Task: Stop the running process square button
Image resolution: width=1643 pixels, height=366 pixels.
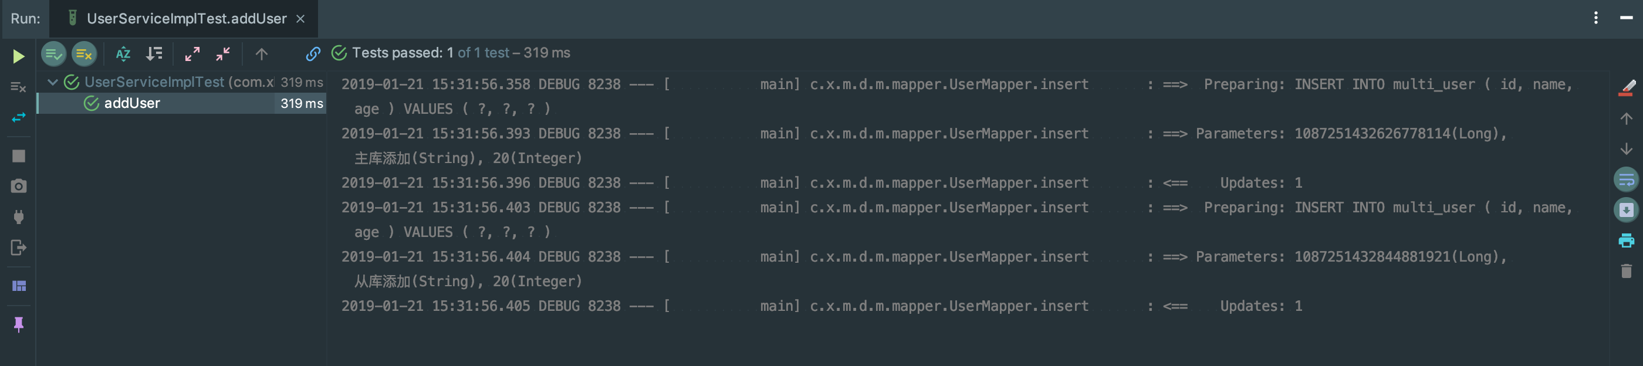Action: [19, 155]
